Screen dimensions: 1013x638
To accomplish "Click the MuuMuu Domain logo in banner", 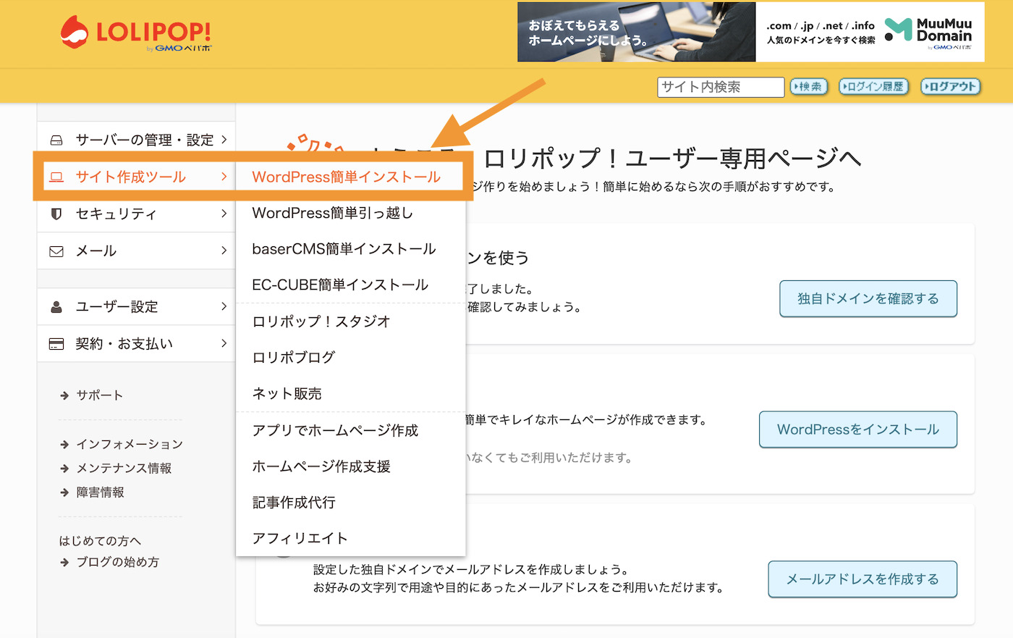I will tap(929, 33).
